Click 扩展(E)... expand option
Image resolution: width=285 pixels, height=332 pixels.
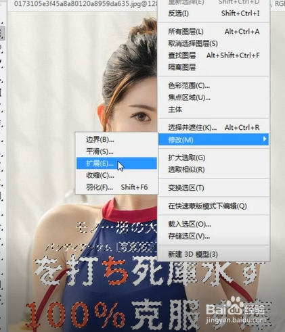116,164
